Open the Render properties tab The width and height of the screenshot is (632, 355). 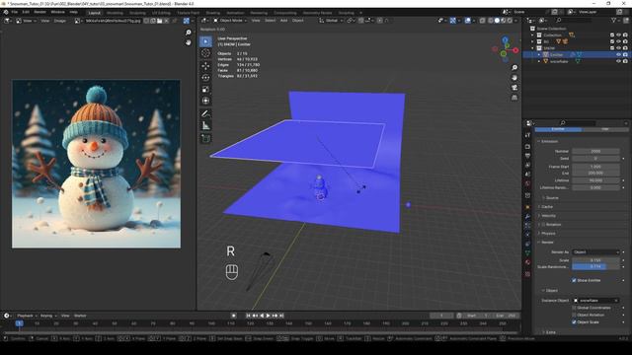tap(527, 147)
